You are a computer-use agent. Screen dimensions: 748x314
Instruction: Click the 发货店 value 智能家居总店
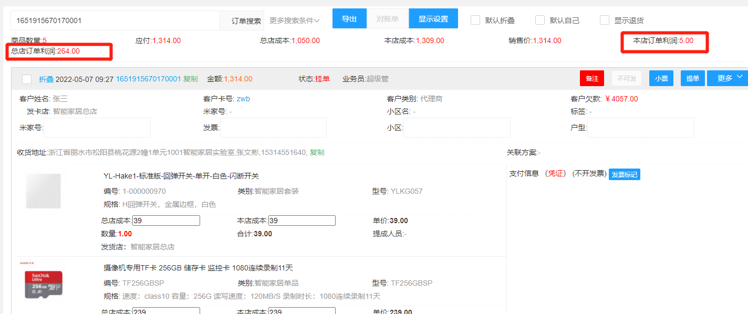pyautogui.click(x=152, y=246)
